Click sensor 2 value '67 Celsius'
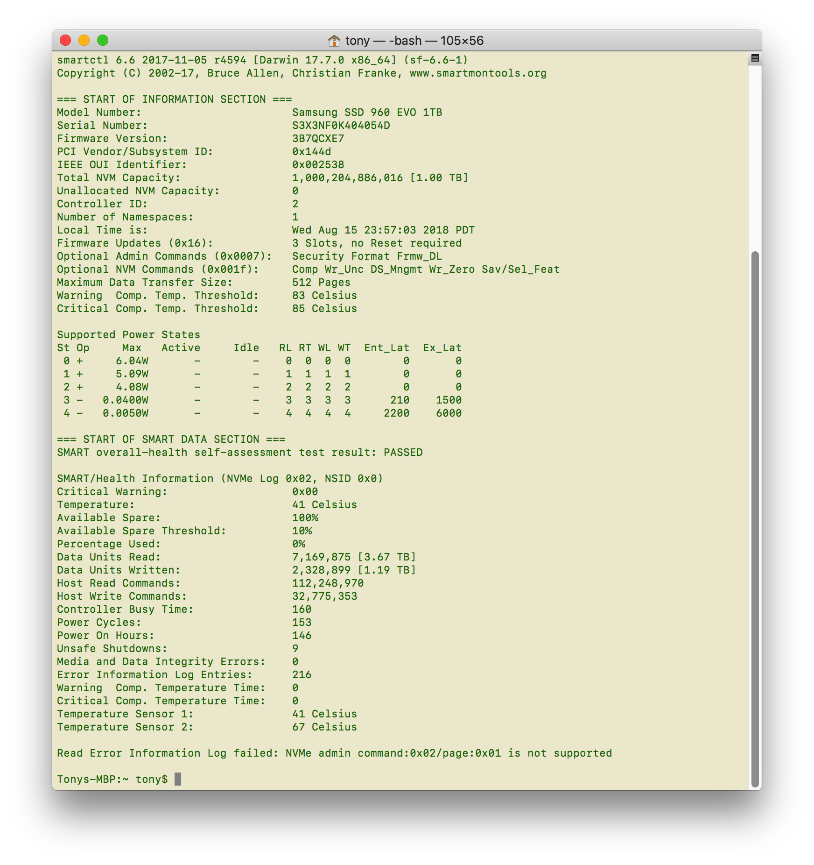The image size is (814, 865). pyautogui.click(x=324, y=727)
